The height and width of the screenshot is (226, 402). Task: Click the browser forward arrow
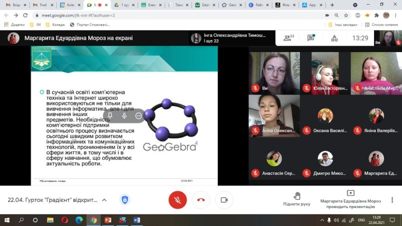[x=16, y=16]
